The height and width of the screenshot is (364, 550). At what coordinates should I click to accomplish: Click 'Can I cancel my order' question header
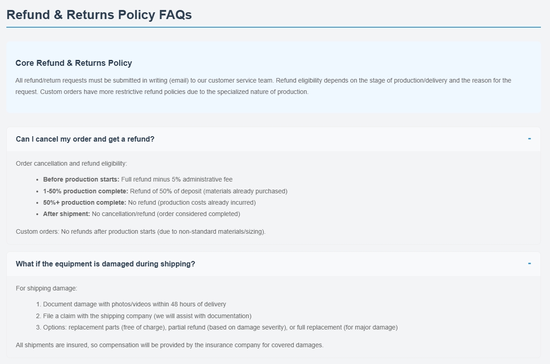pos(85,139)
